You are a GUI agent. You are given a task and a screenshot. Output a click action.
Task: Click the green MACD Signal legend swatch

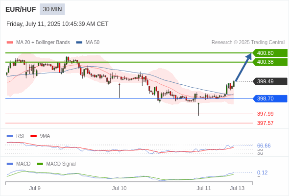(40, 164)
